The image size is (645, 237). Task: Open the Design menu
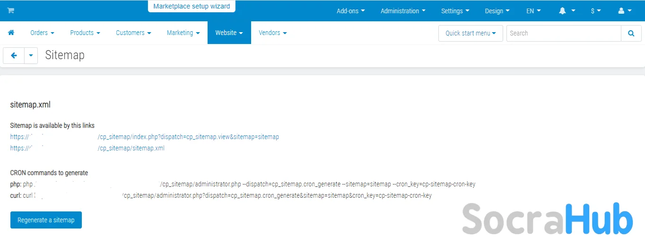pos(497,11)
